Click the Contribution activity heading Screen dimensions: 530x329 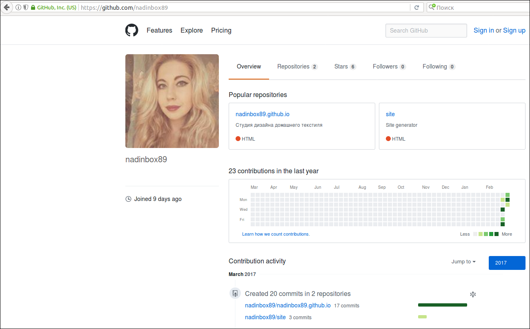[x=257, y=261]
